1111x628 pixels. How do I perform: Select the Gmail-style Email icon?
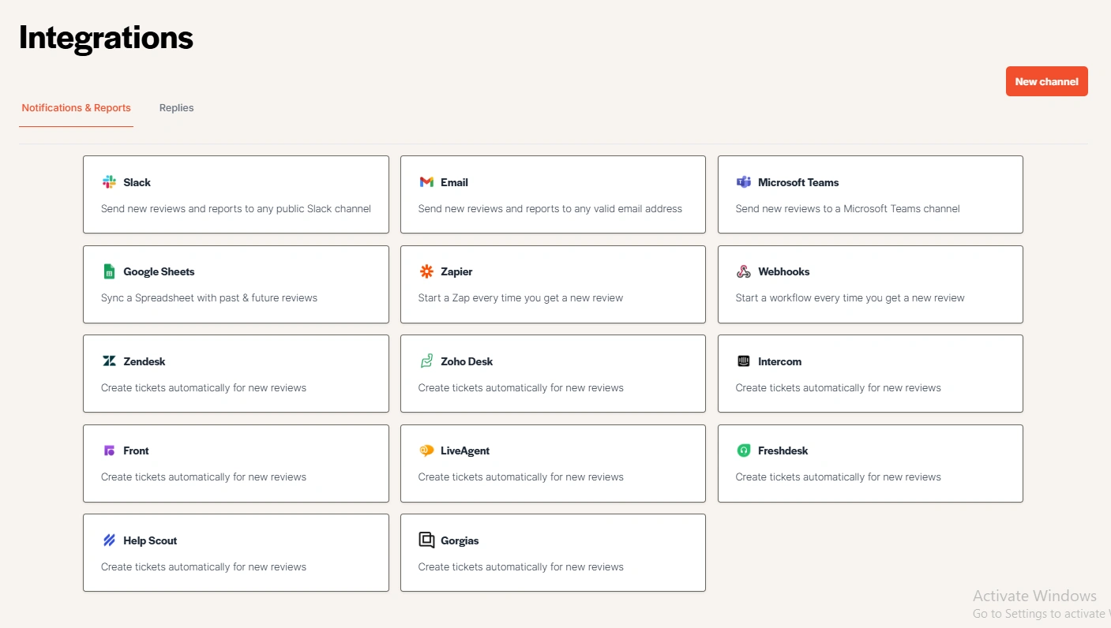pos(426,181)
